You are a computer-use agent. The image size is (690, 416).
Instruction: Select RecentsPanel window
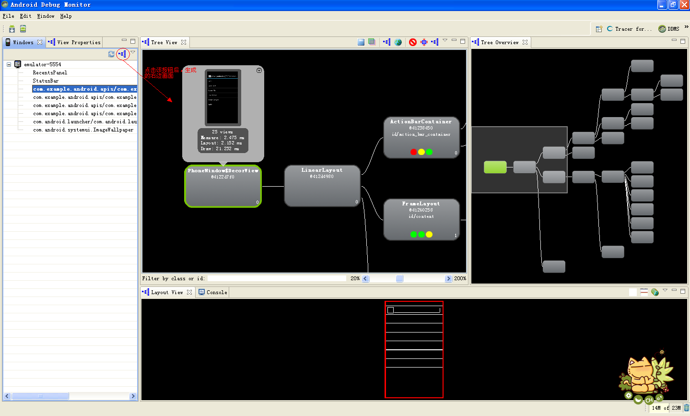coord(50,72)
